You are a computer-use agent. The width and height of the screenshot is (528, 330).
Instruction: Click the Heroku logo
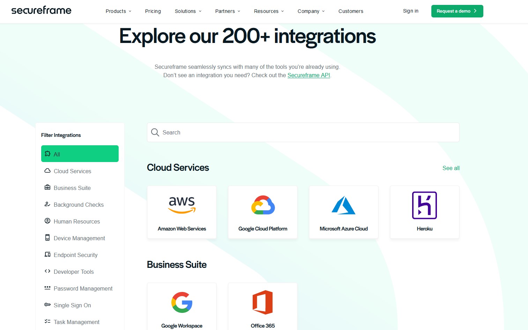pos(424,205)
